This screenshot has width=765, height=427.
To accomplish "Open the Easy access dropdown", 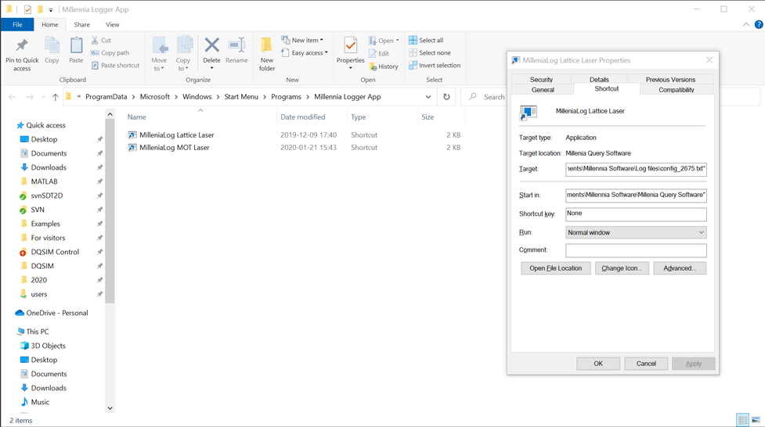I will coord(305,52).
